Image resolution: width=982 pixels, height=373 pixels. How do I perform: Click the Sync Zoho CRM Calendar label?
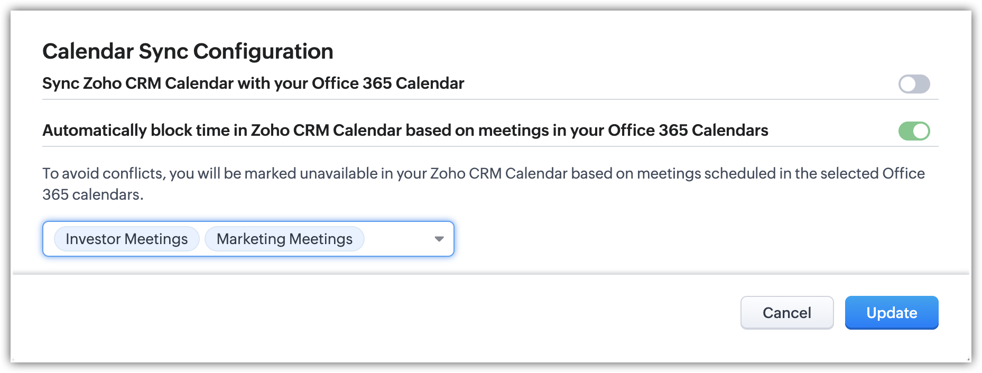(253, 83)
